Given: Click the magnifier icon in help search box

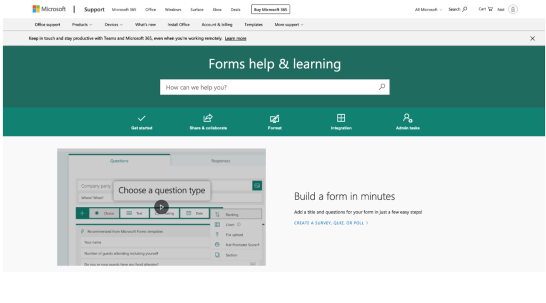Looking at the screenshot, I should click(382, 87).
